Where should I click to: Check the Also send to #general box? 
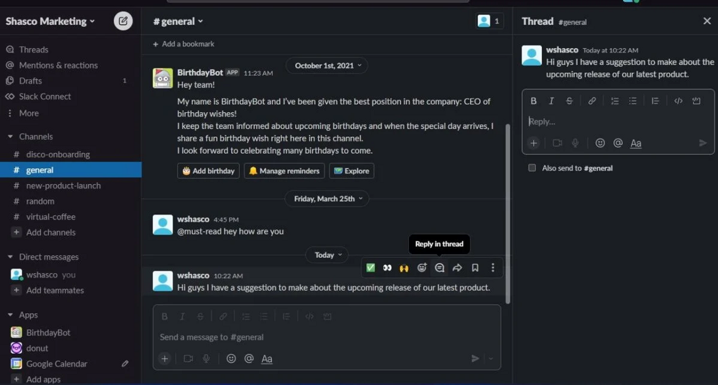click(532, 168)
